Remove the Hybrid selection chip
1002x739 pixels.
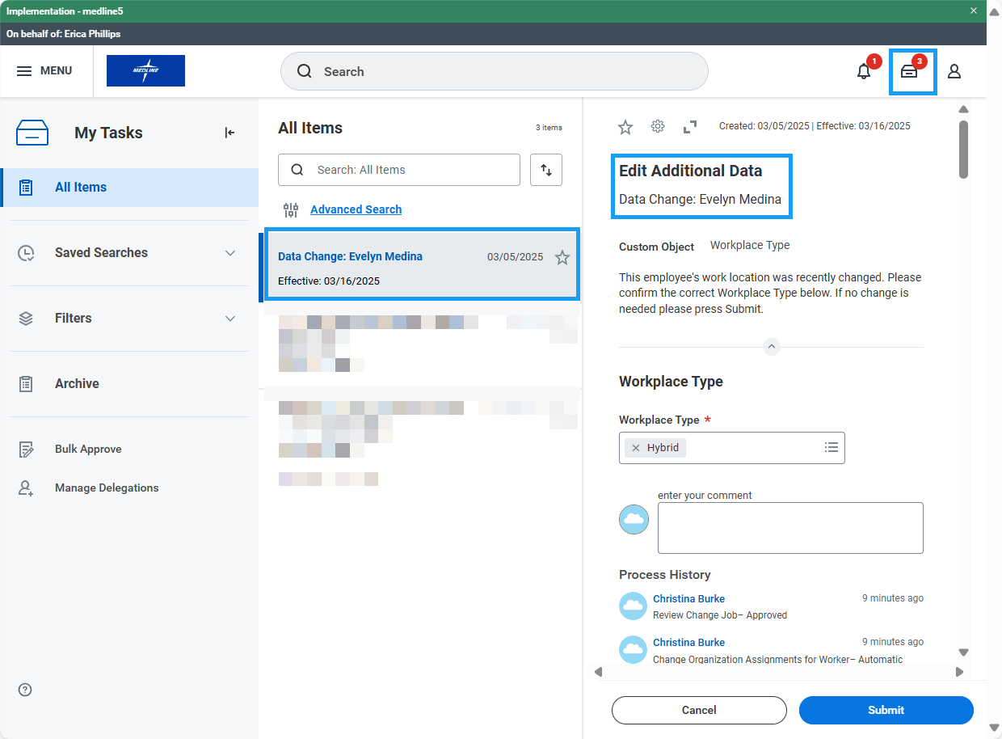[636, 448]
